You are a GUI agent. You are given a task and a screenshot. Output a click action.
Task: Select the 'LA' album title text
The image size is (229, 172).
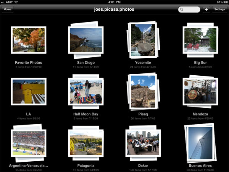(x=29, y=114)
